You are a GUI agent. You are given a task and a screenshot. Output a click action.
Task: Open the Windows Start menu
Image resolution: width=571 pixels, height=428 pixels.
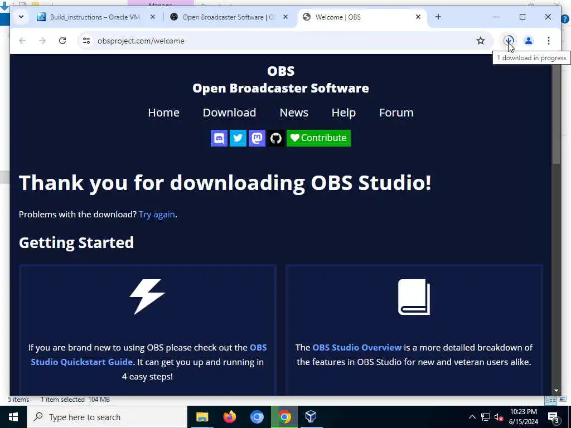click(x=13, y=417)
